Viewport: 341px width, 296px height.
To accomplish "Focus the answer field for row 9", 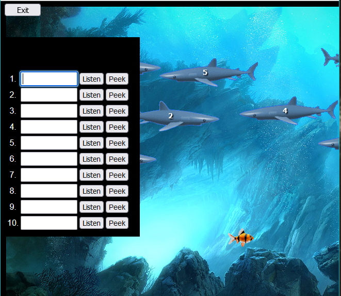I will coord(49,207).
